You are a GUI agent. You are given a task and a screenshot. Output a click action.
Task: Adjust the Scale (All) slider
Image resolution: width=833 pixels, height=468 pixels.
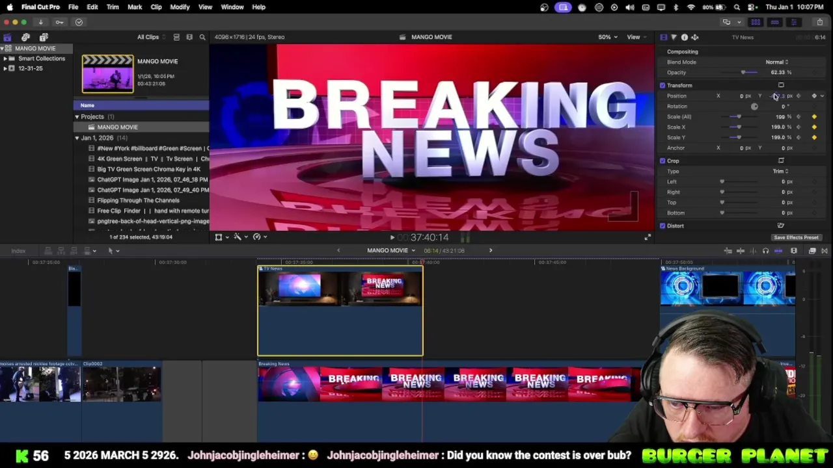tap(739, 117)
